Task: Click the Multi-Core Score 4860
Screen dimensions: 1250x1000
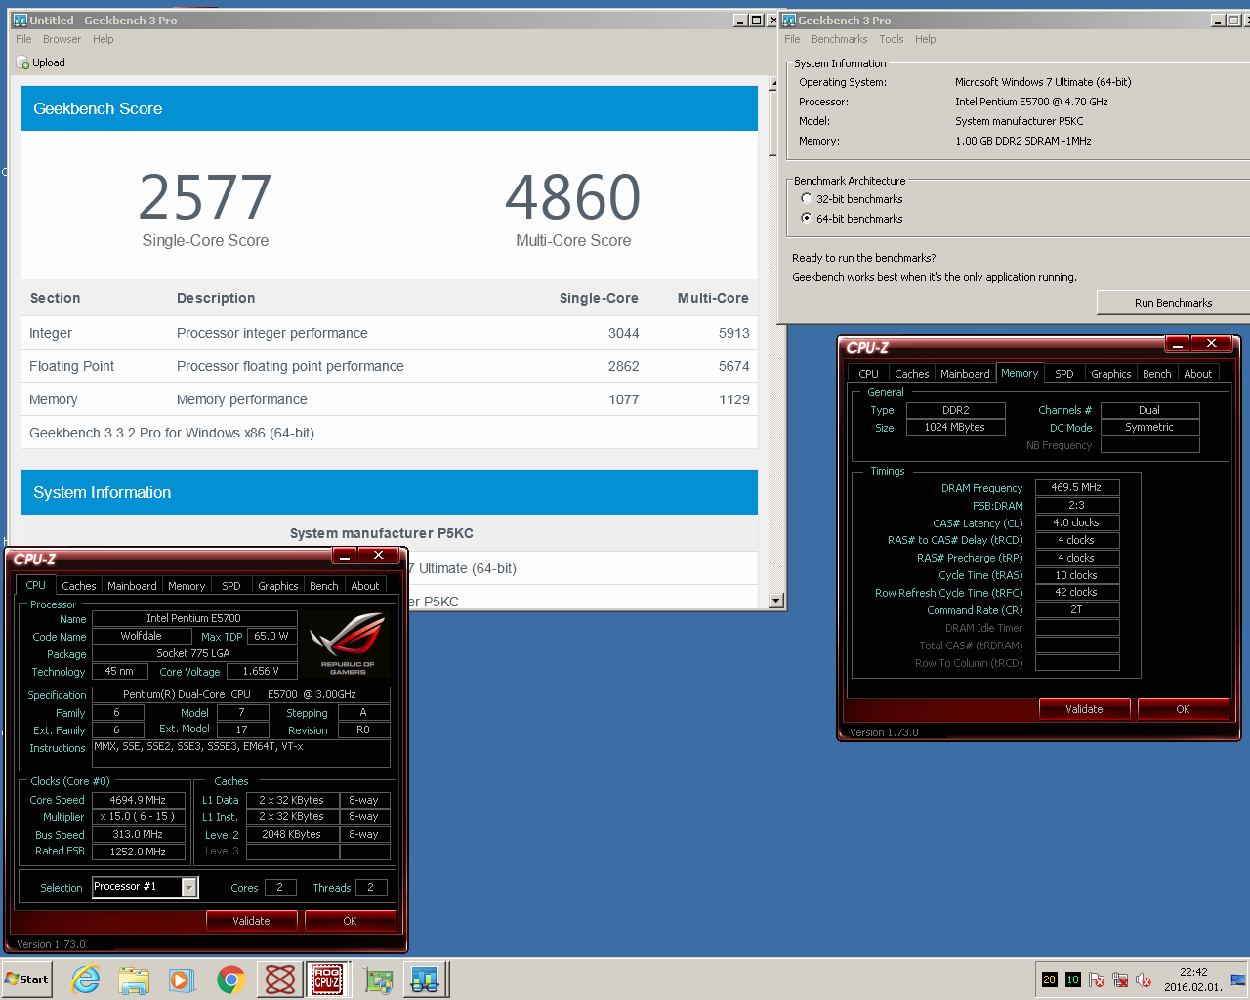Action: (573, 197)
